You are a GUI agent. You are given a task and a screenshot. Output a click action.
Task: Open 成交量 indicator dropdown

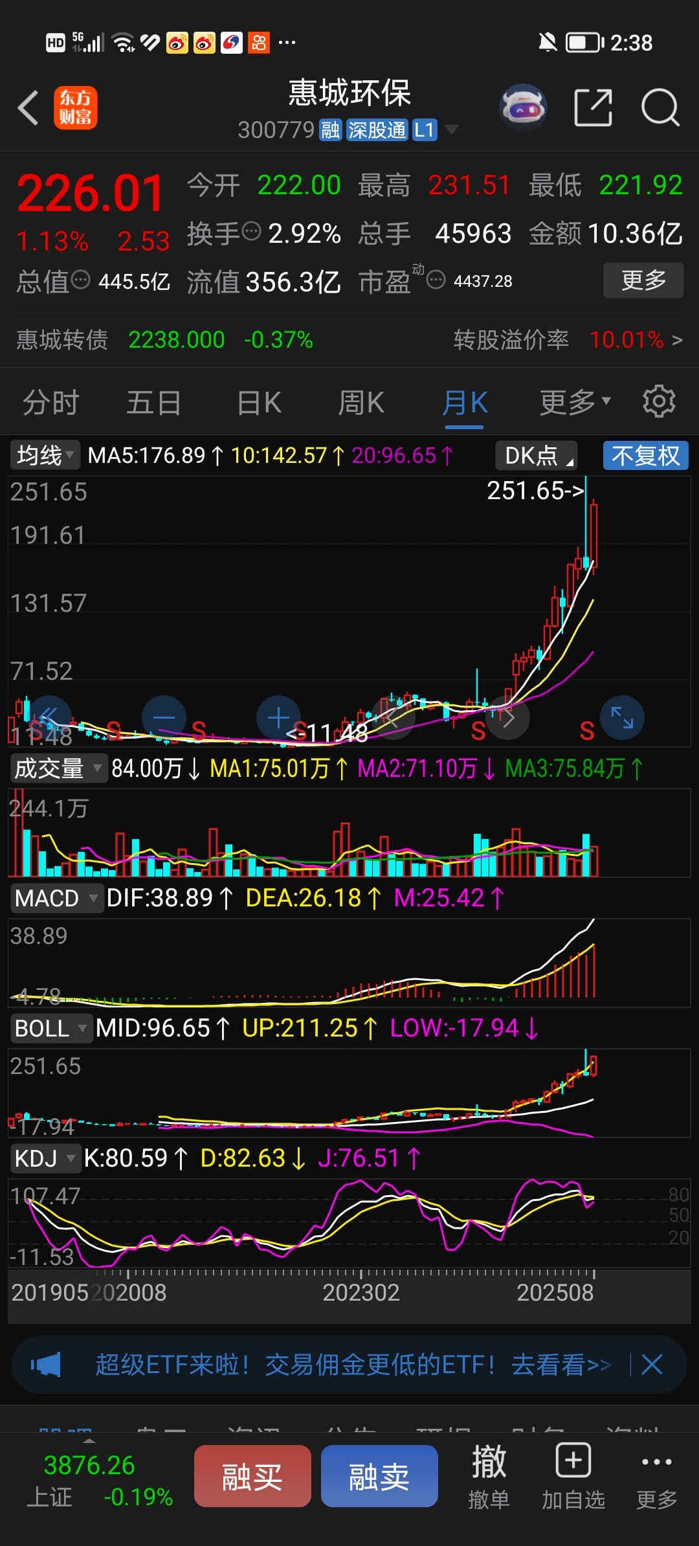coord(58,768)
